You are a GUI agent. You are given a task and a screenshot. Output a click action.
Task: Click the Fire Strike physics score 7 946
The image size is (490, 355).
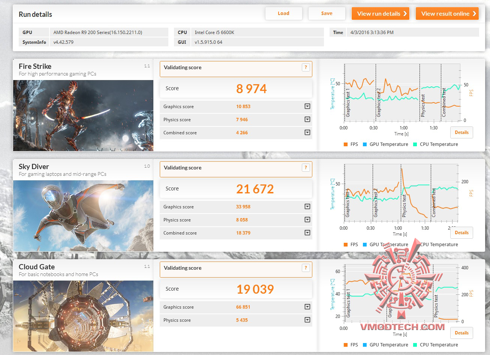[242, 120]
